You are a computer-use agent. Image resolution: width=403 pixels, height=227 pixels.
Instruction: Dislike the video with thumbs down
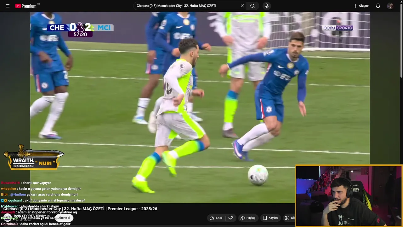pyautogui.click(x=230, y=218)
